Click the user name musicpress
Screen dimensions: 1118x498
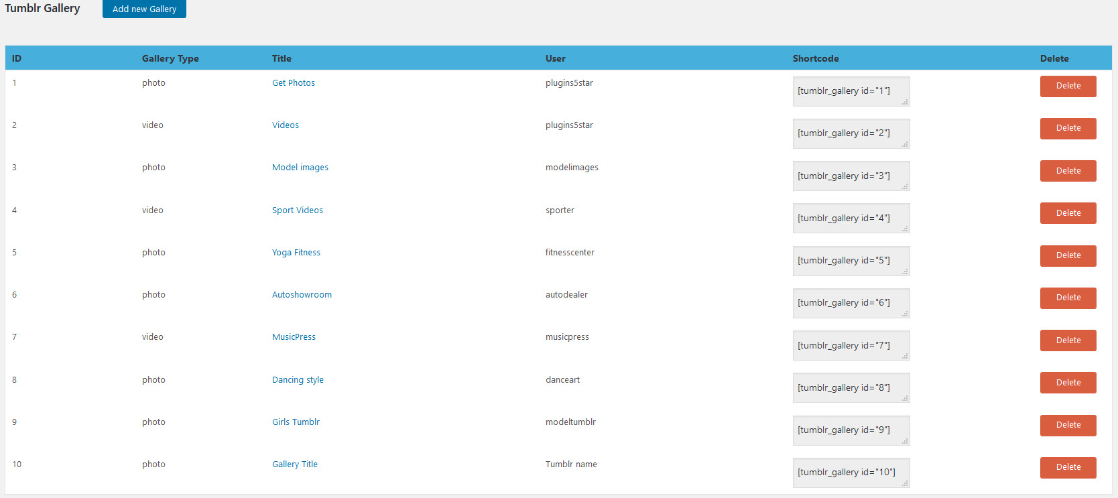(567, 337)
